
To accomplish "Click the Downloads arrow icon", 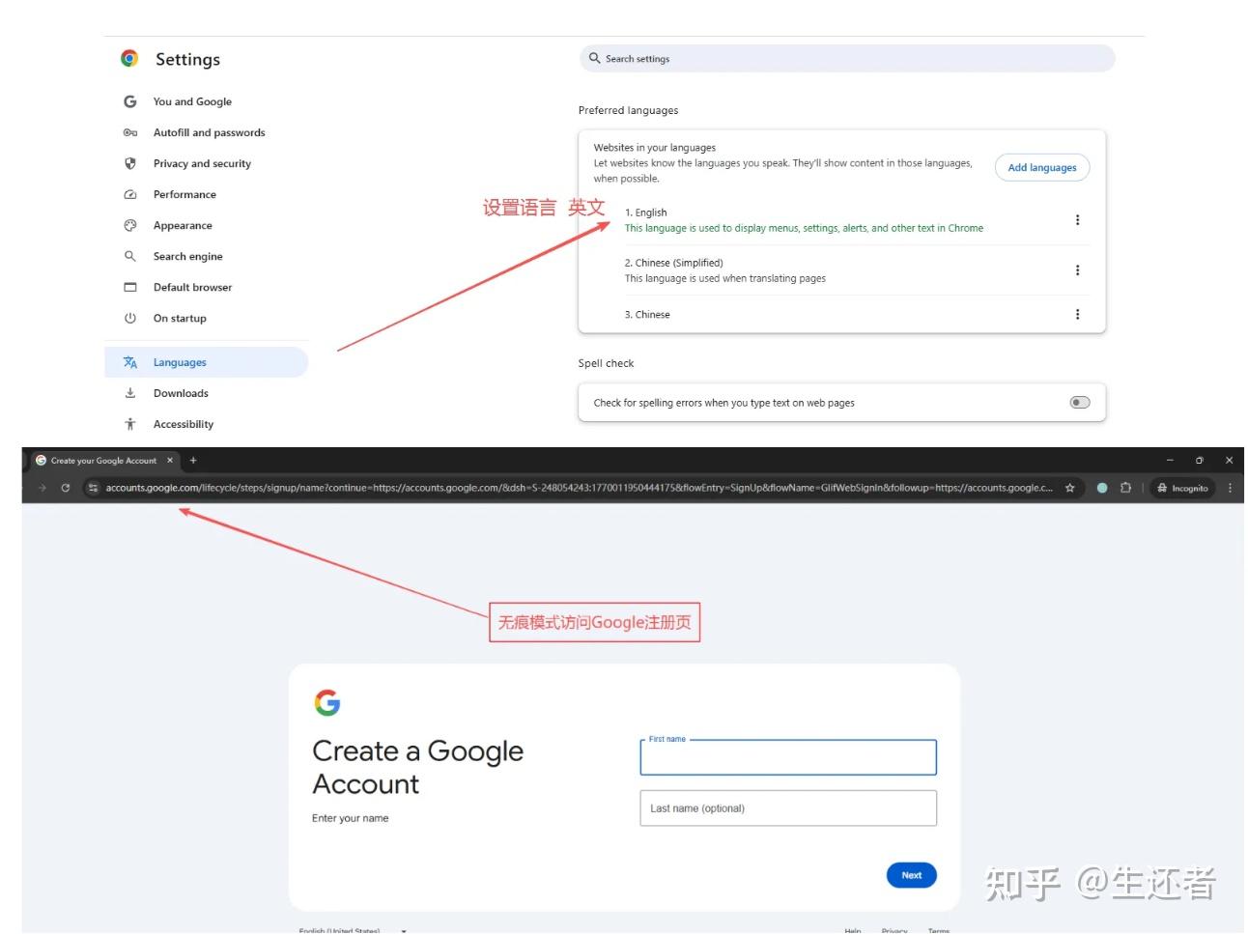I will pyautogui.click(x=130, y=393).
